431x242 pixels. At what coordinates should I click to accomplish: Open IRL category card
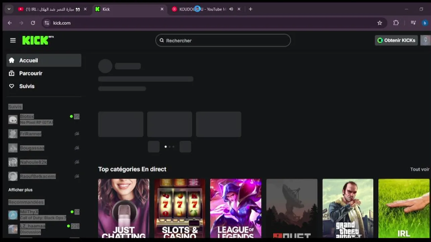404,208
